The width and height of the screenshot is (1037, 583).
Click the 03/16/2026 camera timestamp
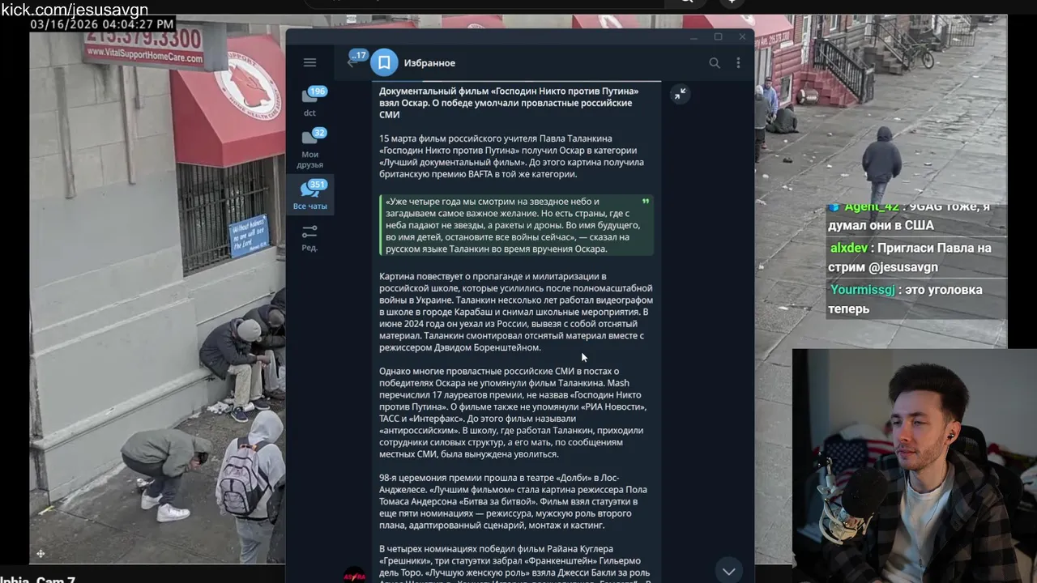[102, 25]
